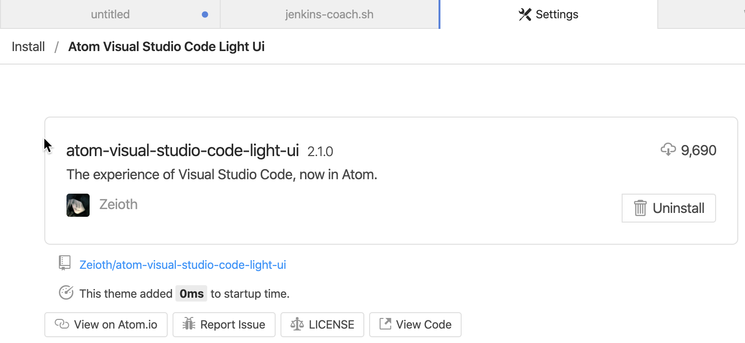Image resolution: width=745 pixels, height=343 pixels.
Task: Click the external link icon in View Code
Action: tap(385, 324)
